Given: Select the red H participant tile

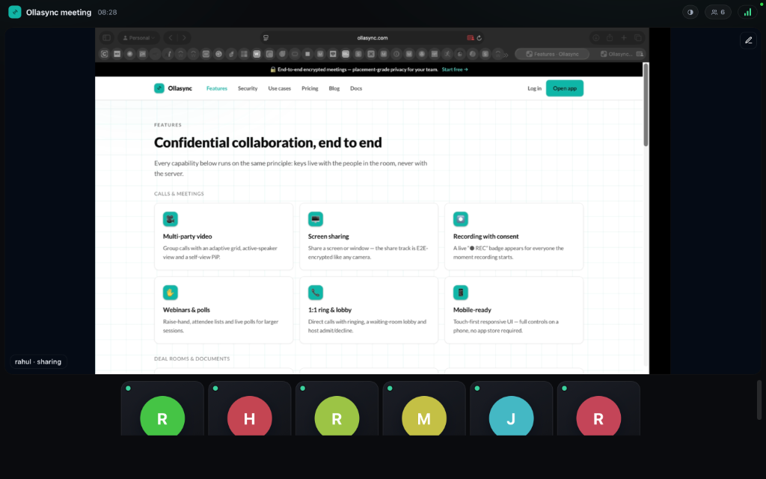Looking at the screenshot, I should 250,409.
